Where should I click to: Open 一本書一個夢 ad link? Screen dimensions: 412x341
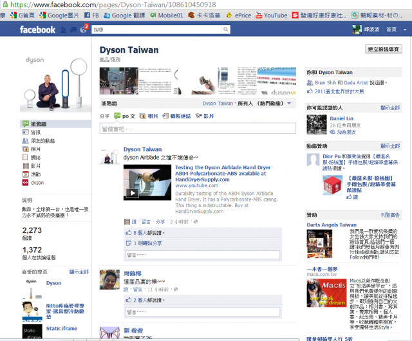[x=322, y=269]
